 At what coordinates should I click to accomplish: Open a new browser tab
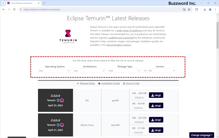coord(44,3)
